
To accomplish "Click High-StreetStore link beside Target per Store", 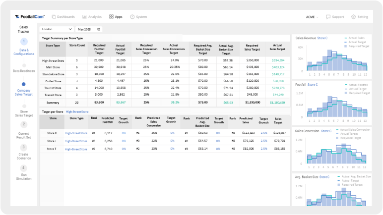I will (77, 112).
